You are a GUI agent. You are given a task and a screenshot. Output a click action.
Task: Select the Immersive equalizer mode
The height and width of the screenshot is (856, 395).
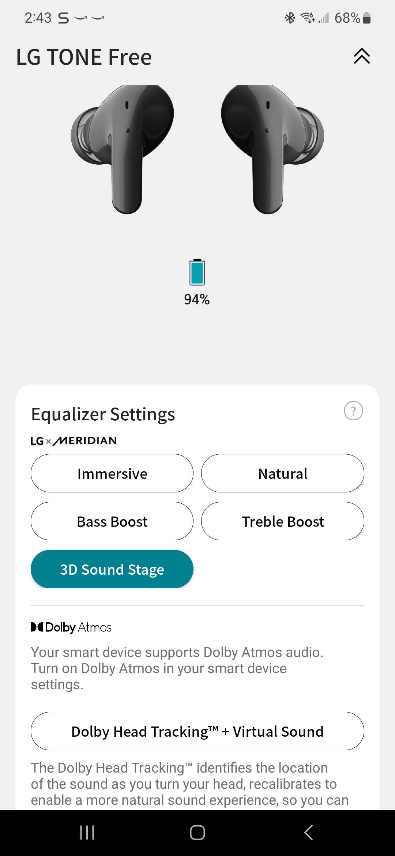[112, 473]
